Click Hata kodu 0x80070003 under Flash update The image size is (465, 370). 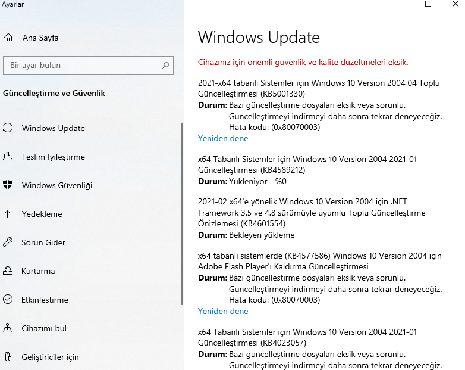click(x=274, y=300)
